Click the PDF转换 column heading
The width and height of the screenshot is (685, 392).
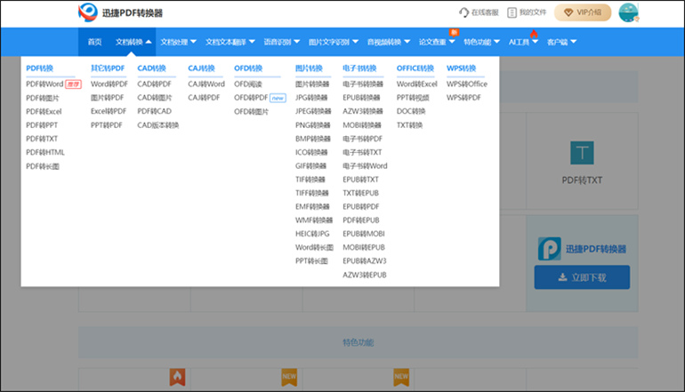pyautogui.click(x=39, y=68)
